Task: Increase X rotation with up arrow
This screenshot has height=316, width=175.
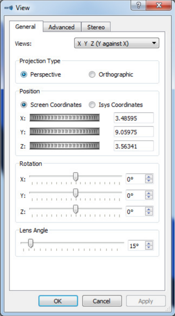Action: click(149, 177)
